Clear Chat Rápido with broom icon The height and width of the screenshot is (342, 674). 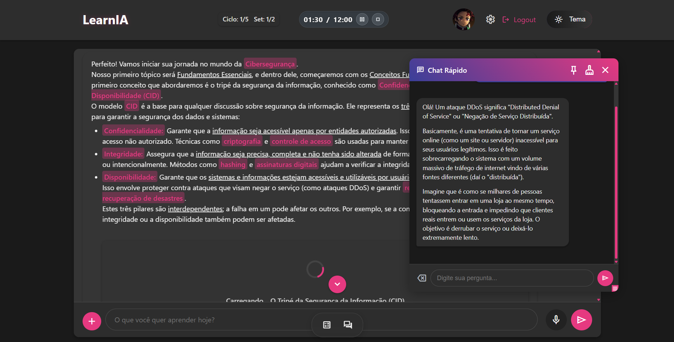589,70
